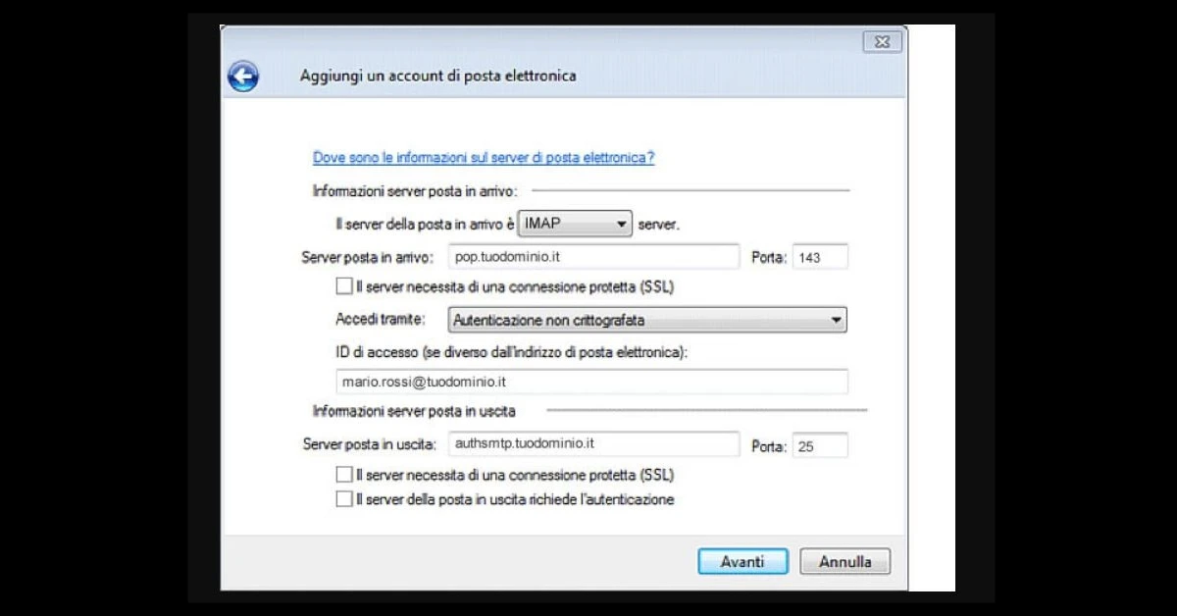Click the Accedi tramite label

pyautogui.click(x=381, y=320)
